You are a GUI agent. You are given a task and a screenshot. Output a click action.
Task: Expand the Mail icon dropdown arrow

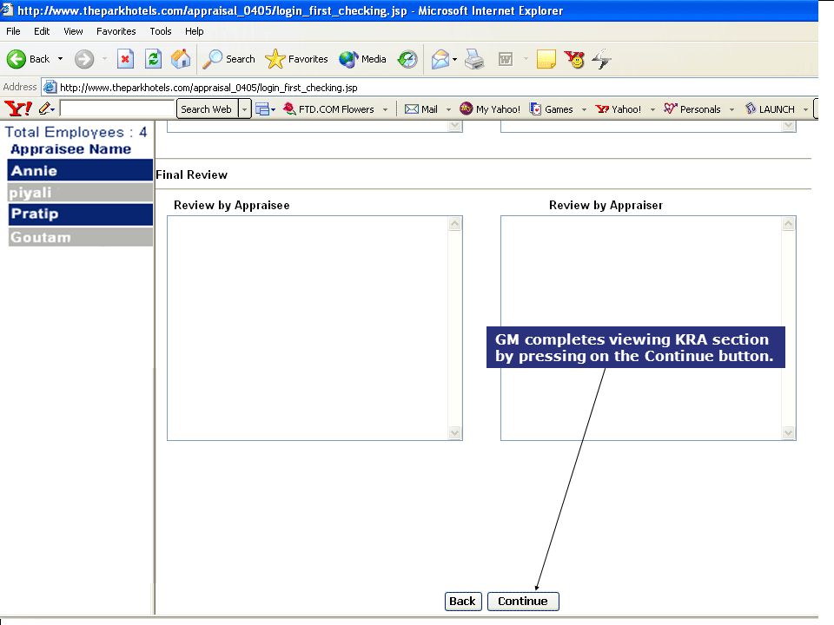tap(454, 59)
